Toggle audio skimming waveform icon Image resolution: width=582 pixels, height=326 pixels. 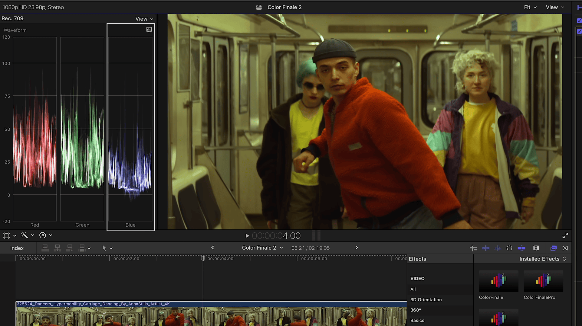click(498, 248)
